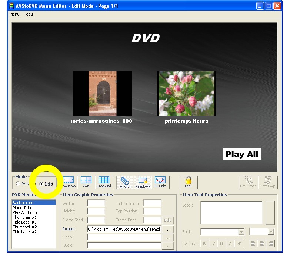Browse for the Image file path
The height and width of the screenshot is (260, 290).
click(167, 229)
